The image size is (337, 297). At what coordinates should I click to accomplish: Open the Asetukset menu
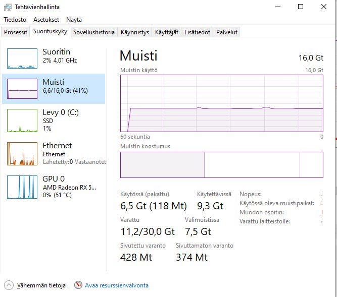coord(46,20)
